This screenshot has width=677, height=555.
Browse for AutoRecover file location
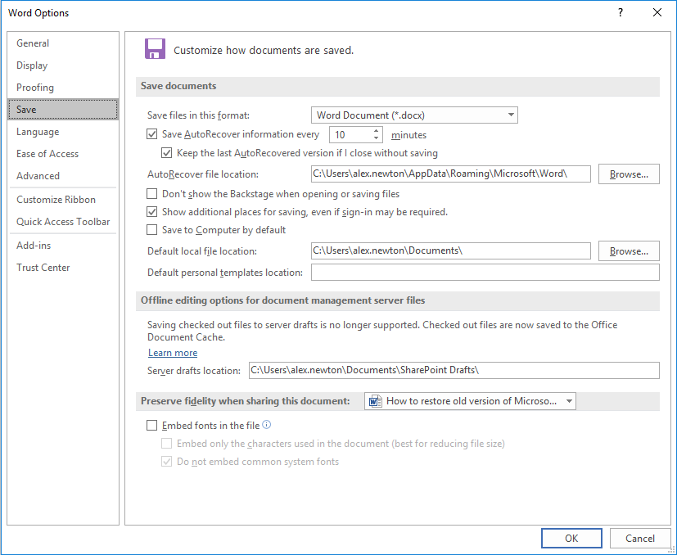pos(629,174)
